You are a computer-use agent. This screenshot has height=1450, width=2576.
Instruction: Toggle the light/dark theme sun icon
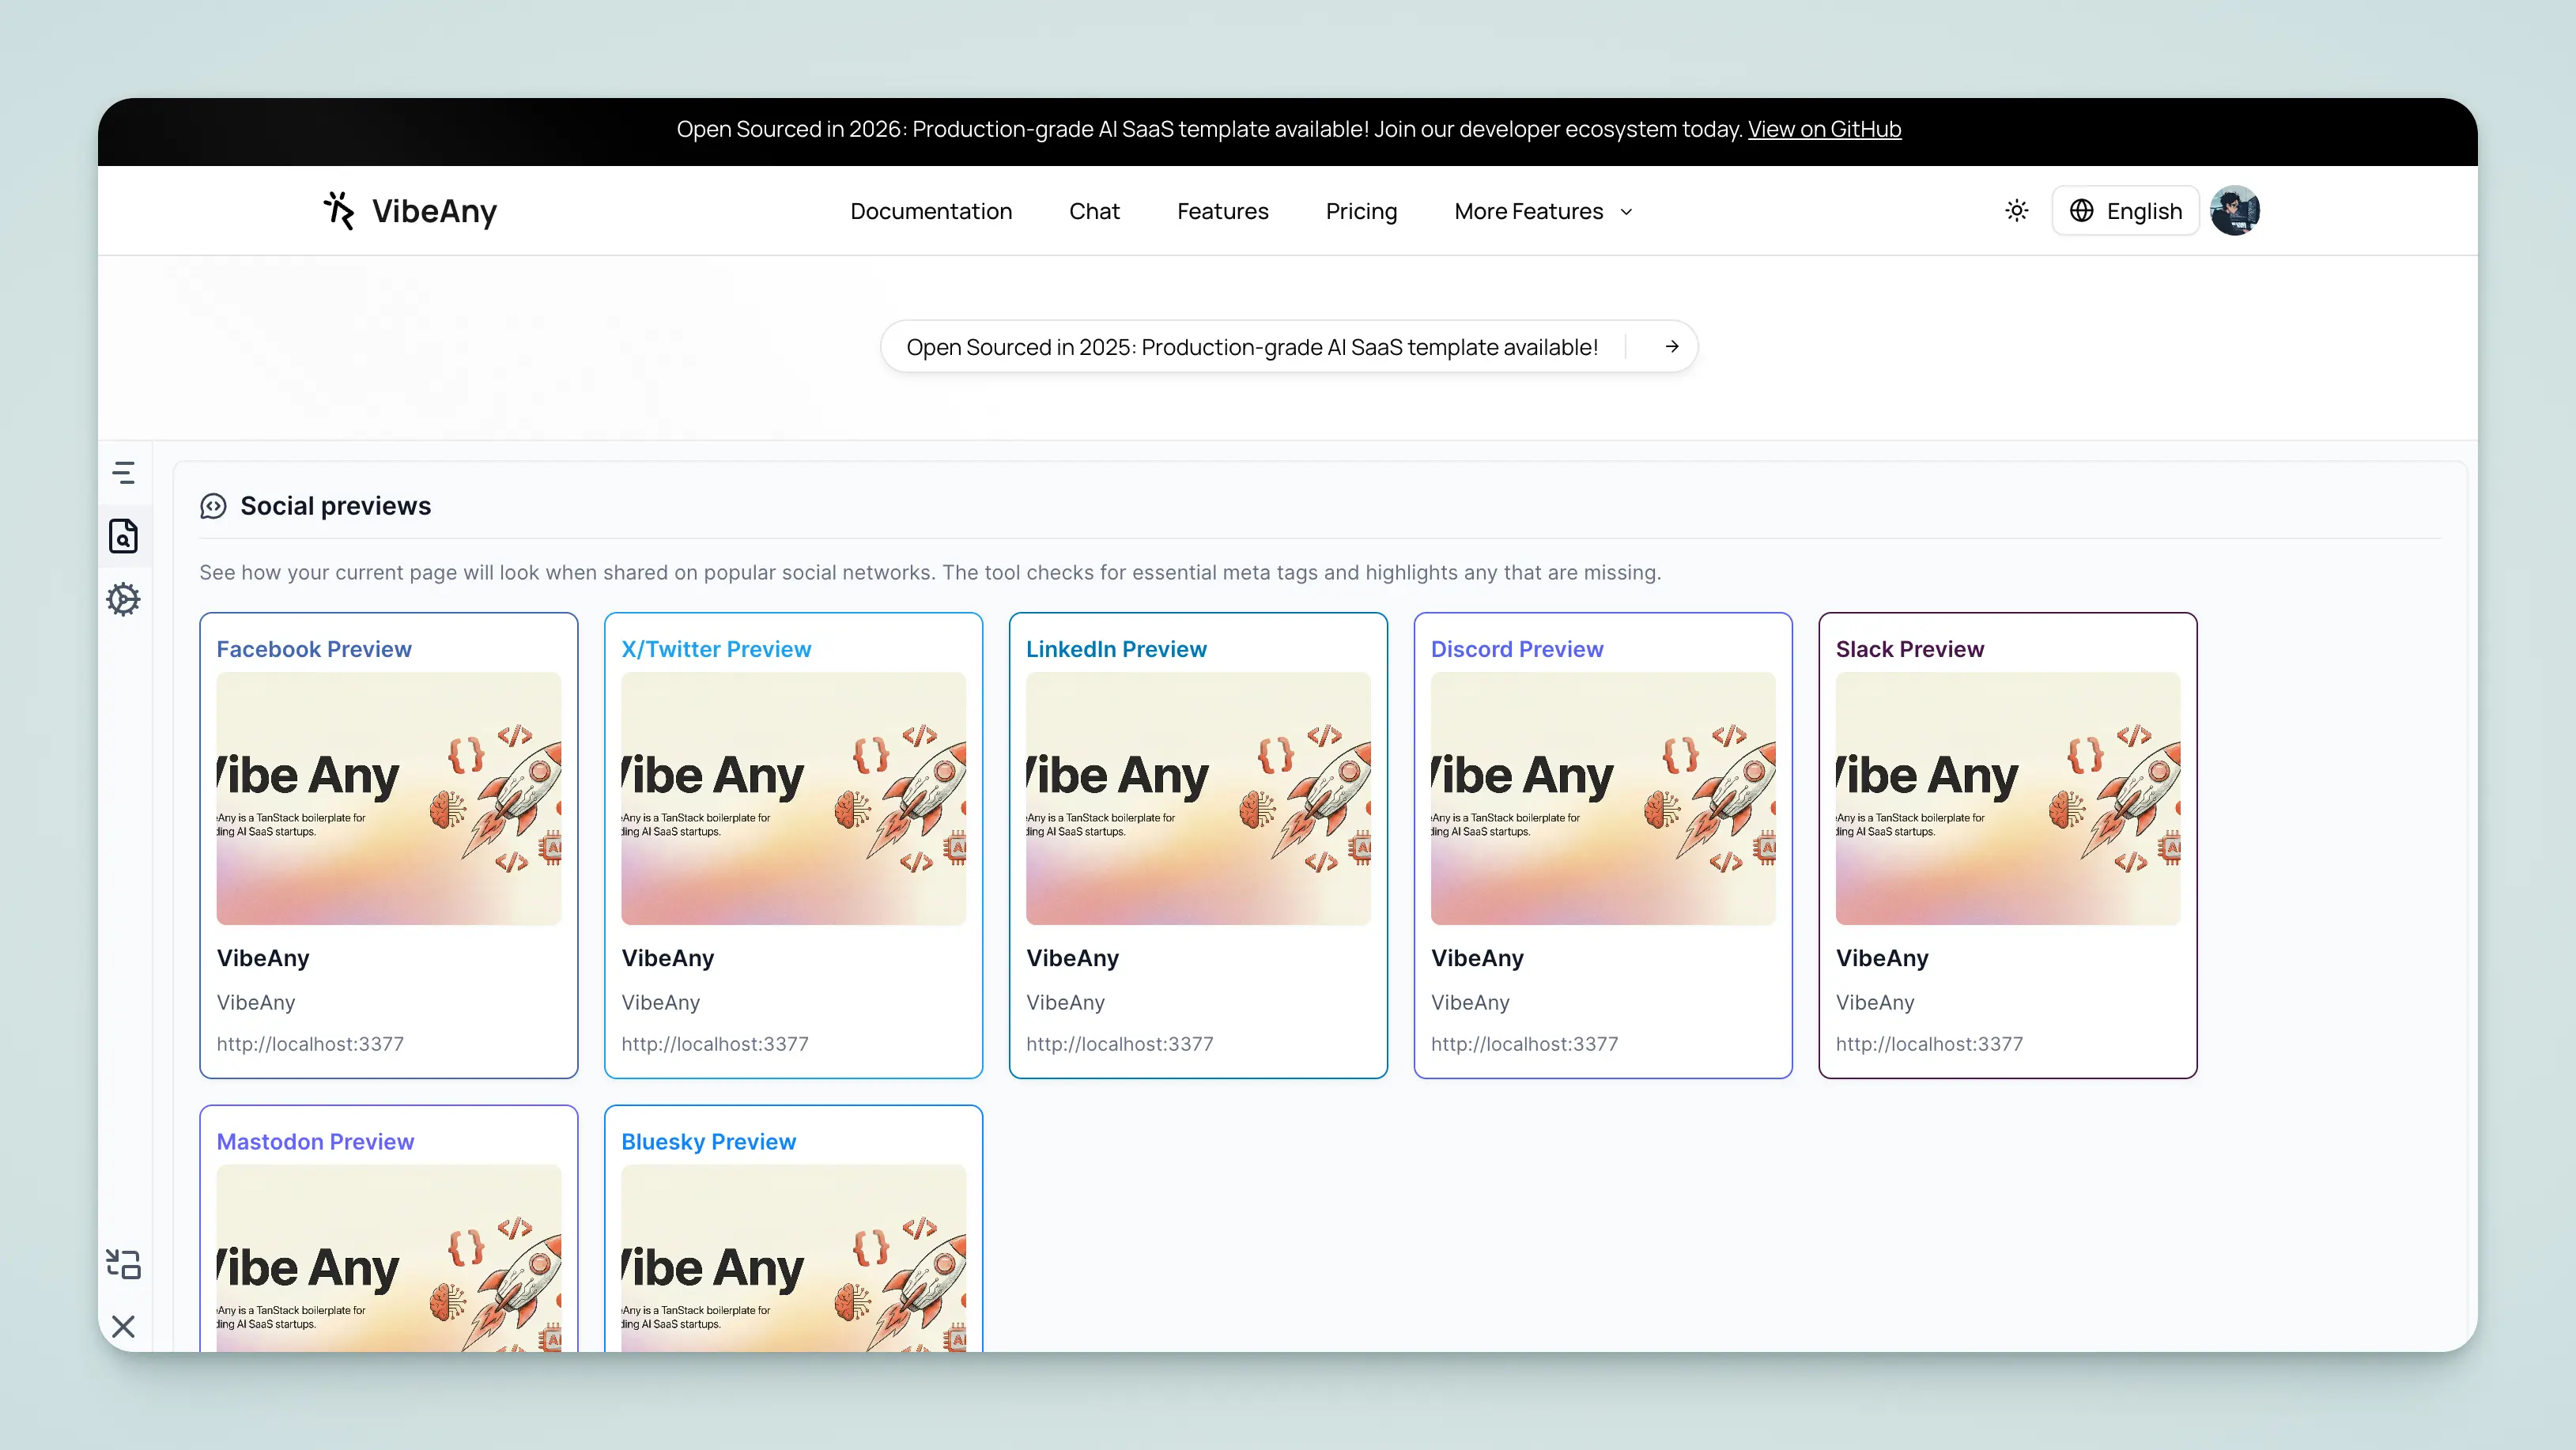(x=2016, y=210)
